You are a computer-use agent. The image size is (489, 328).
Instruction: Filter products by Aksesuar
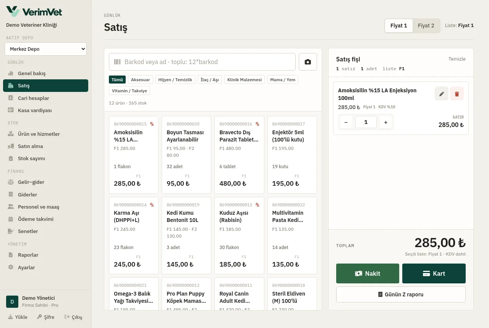[141, 80]
